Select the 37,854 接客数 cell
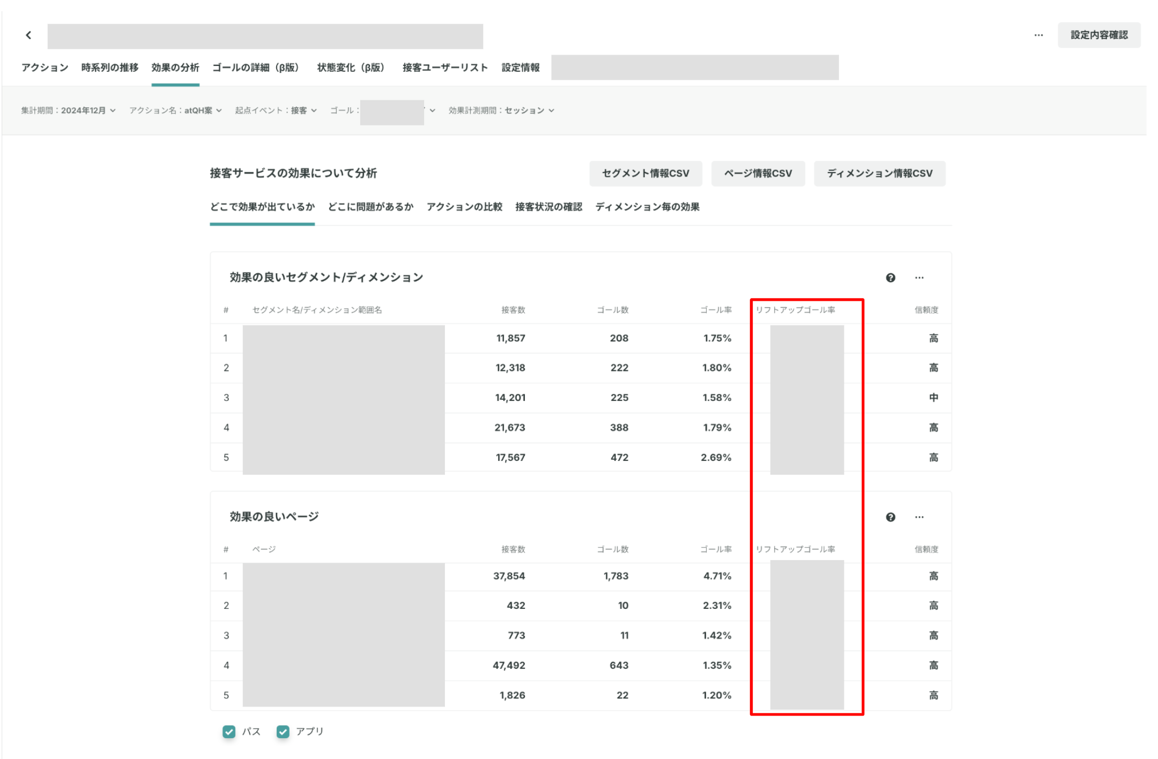Screen dimensions: 1158x759 pos(509,576)
